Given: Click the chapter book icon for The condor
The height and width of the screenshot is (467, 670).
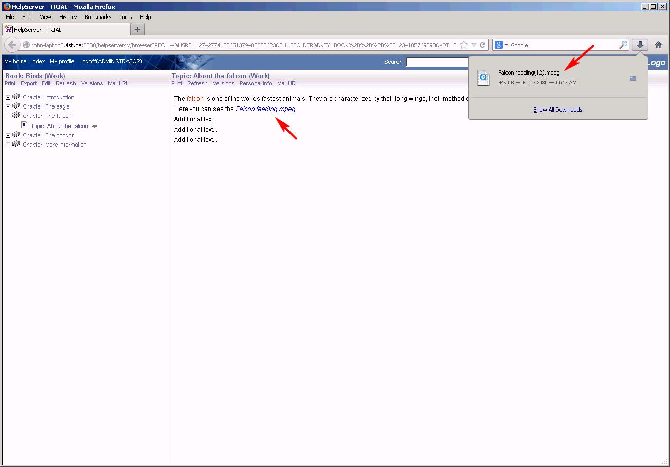Looking at the screenshot, I should click(15, 135).
